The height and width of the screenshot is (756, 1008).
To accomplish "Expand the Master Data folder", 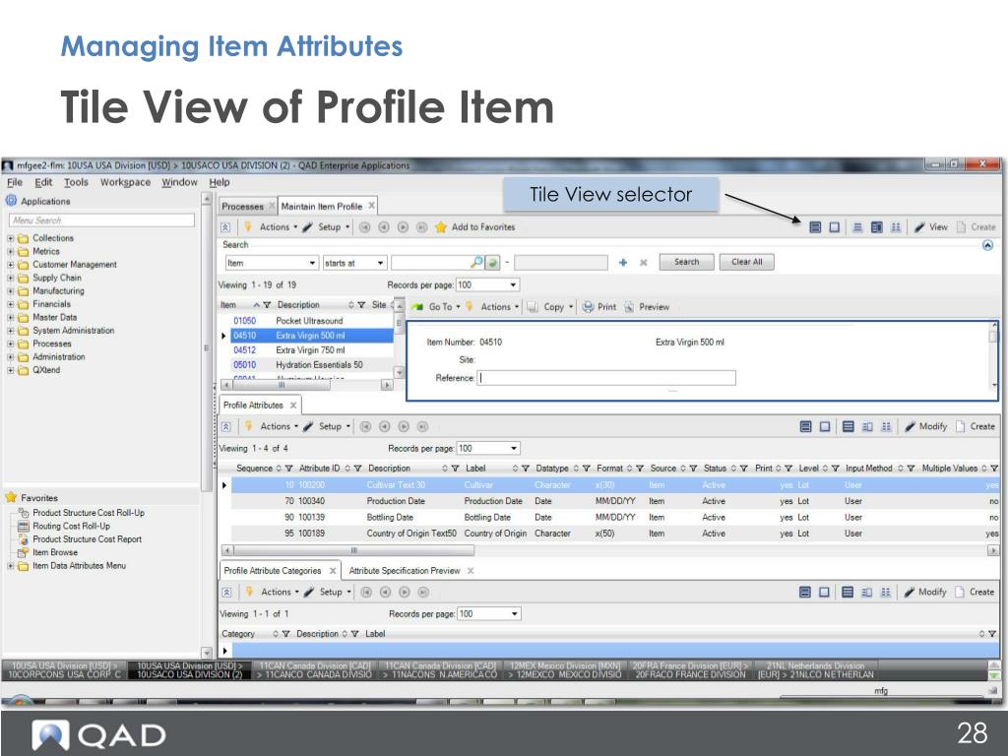I will [10, 318].
